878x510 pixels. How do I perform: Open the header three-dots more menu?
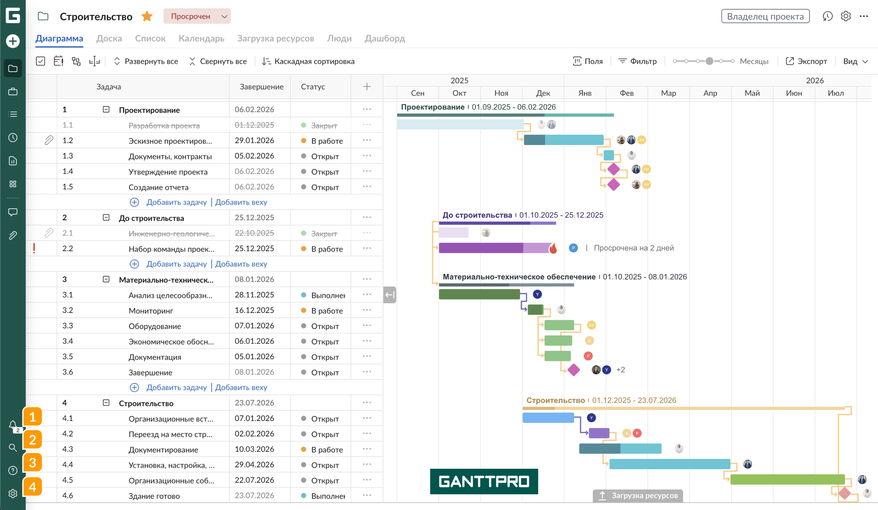click(864, 16)
